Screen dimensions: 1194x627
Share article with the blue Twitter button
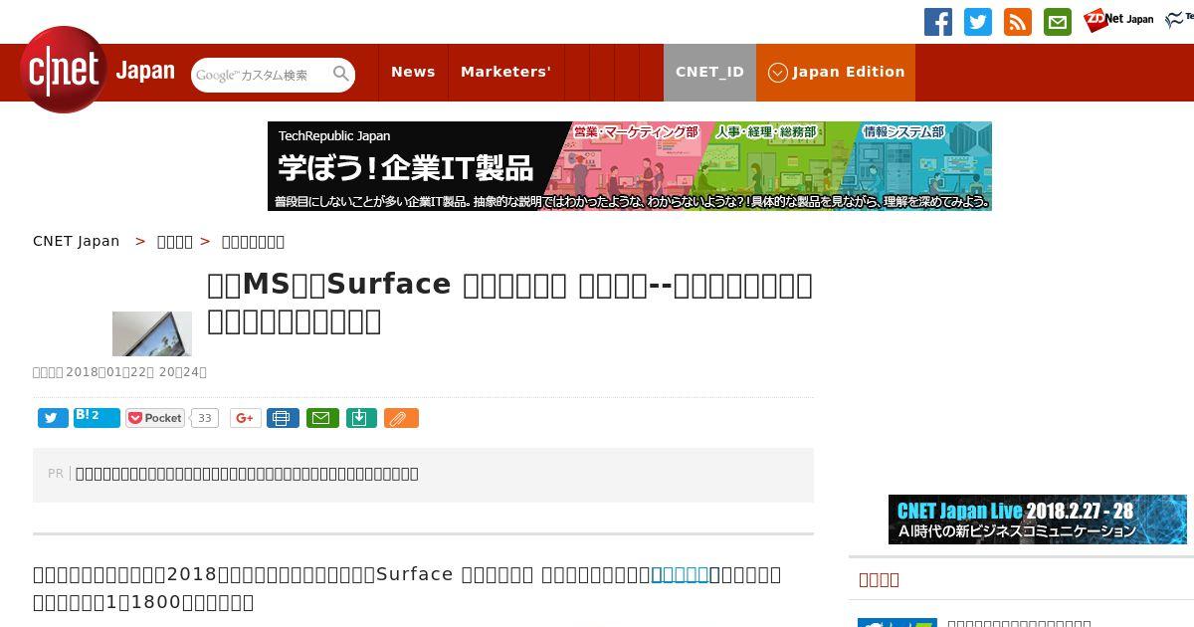click(x=53, y=418)
